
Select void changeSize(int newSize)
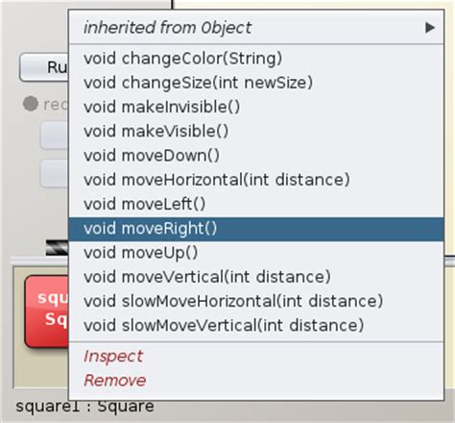coord(256,83)
